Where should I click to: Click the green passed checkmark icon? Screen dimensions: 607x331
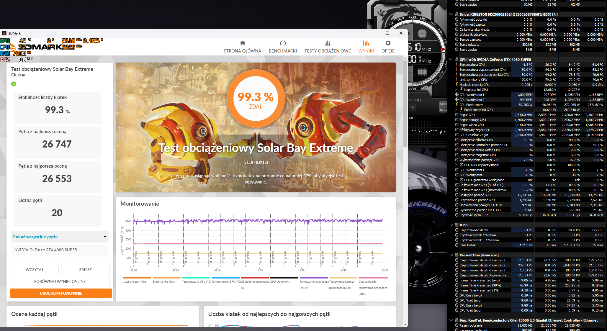[14, 84]
